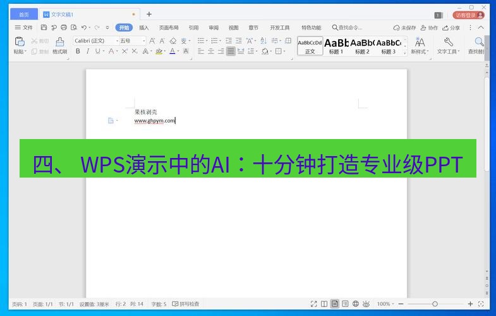496x316 pixels.
Task: Open the zoom percentage 100% dropdown
Action: click(x=385, y=304)
